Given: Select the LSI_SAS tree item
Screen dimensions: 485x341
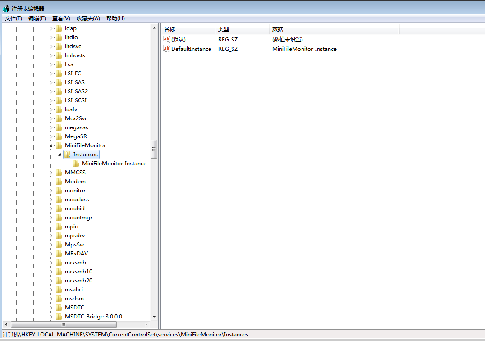Looking at the screenshot, I should tap(75, 82).
